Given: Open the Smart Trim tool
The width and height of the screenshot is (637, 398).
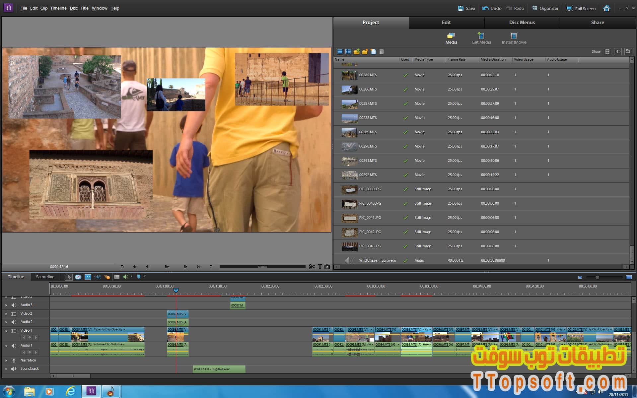Looking at the screenshot, I should (x=98, y=277).
